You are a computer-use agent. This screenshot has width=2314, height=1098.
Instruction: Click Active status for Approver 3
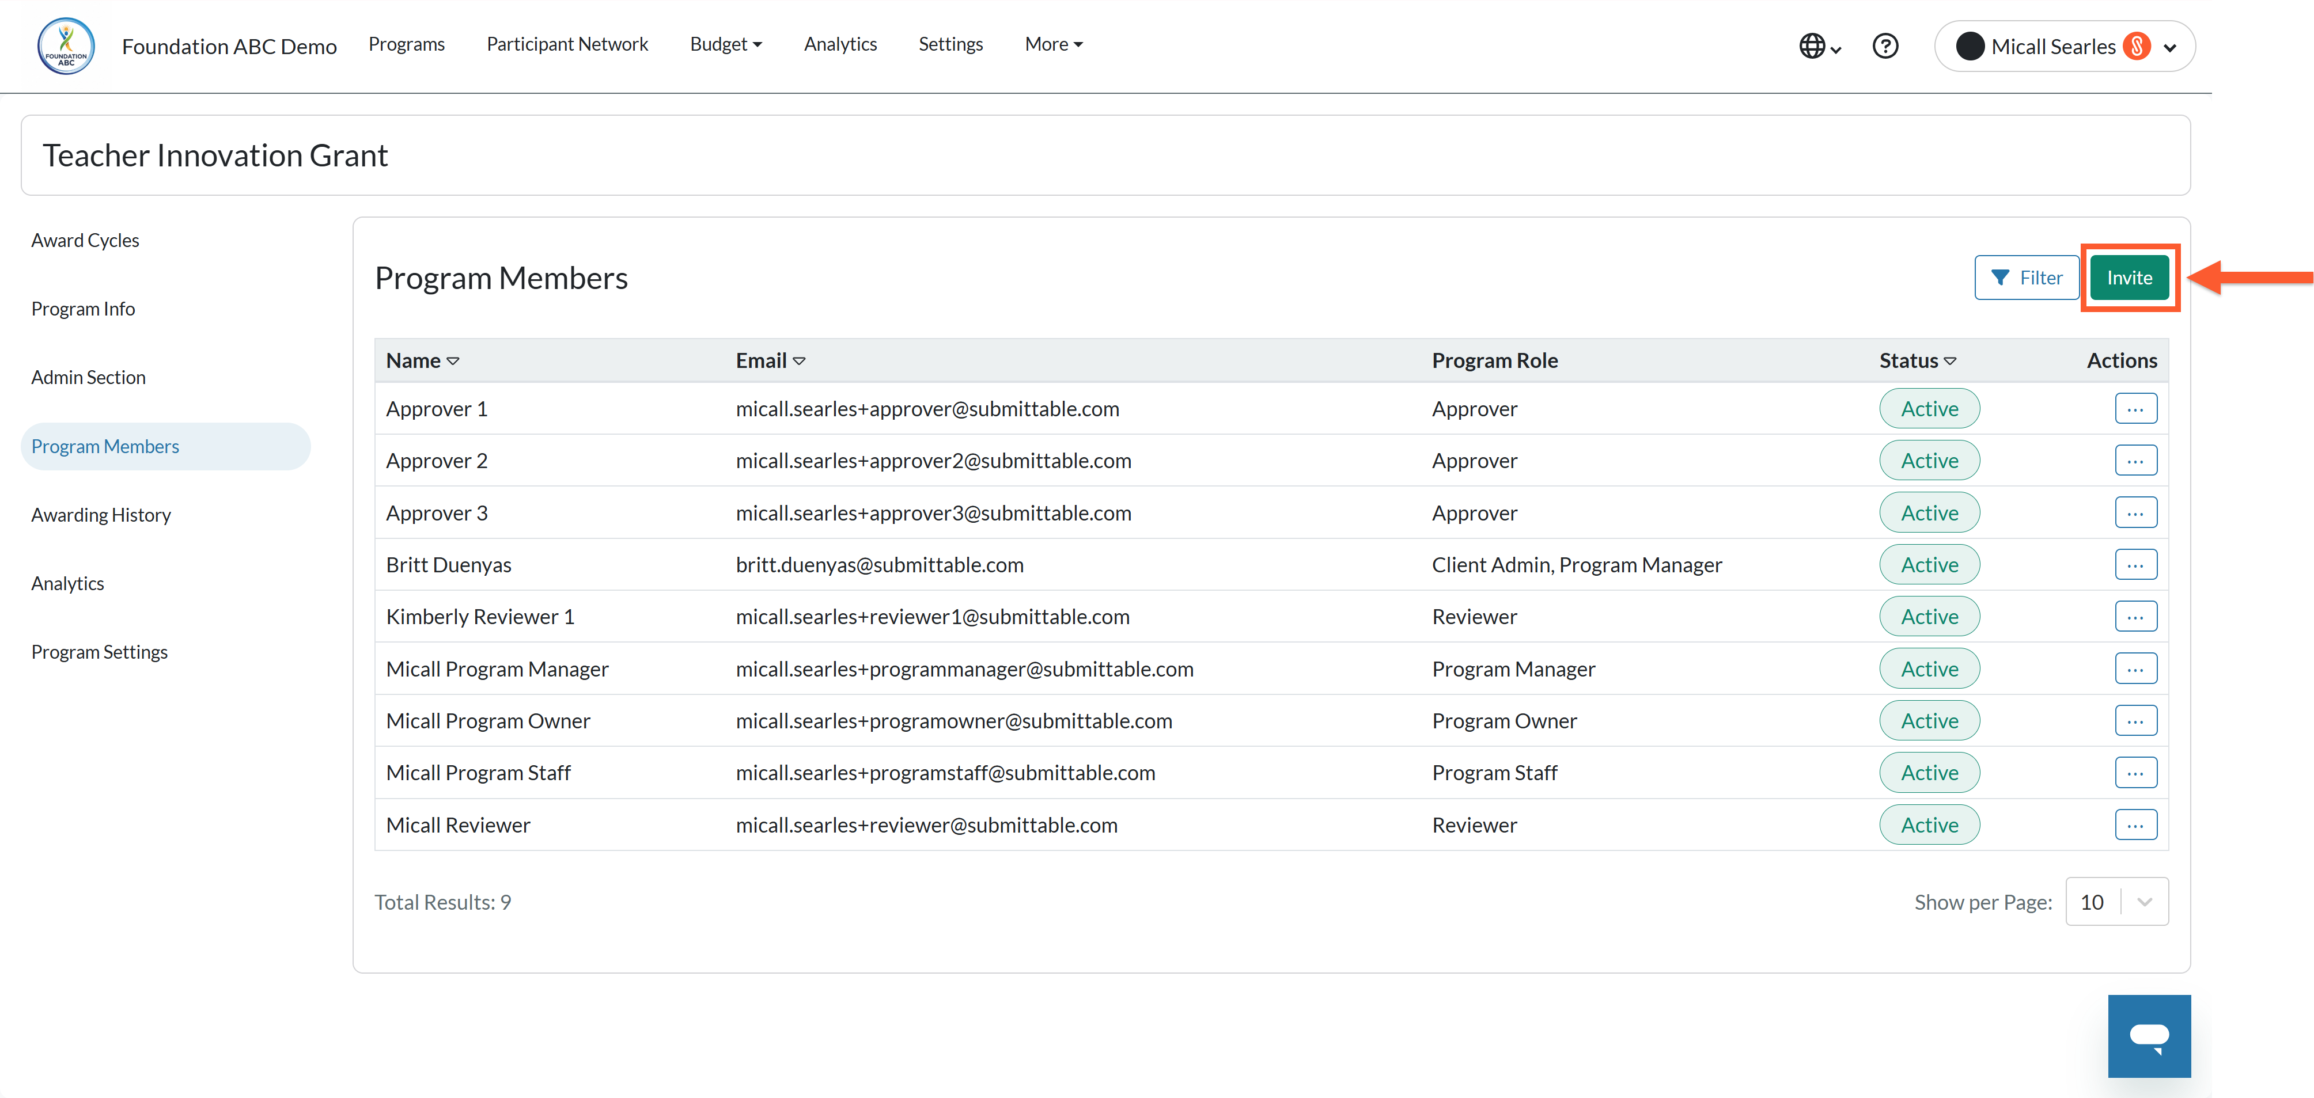click(1929, 514)
